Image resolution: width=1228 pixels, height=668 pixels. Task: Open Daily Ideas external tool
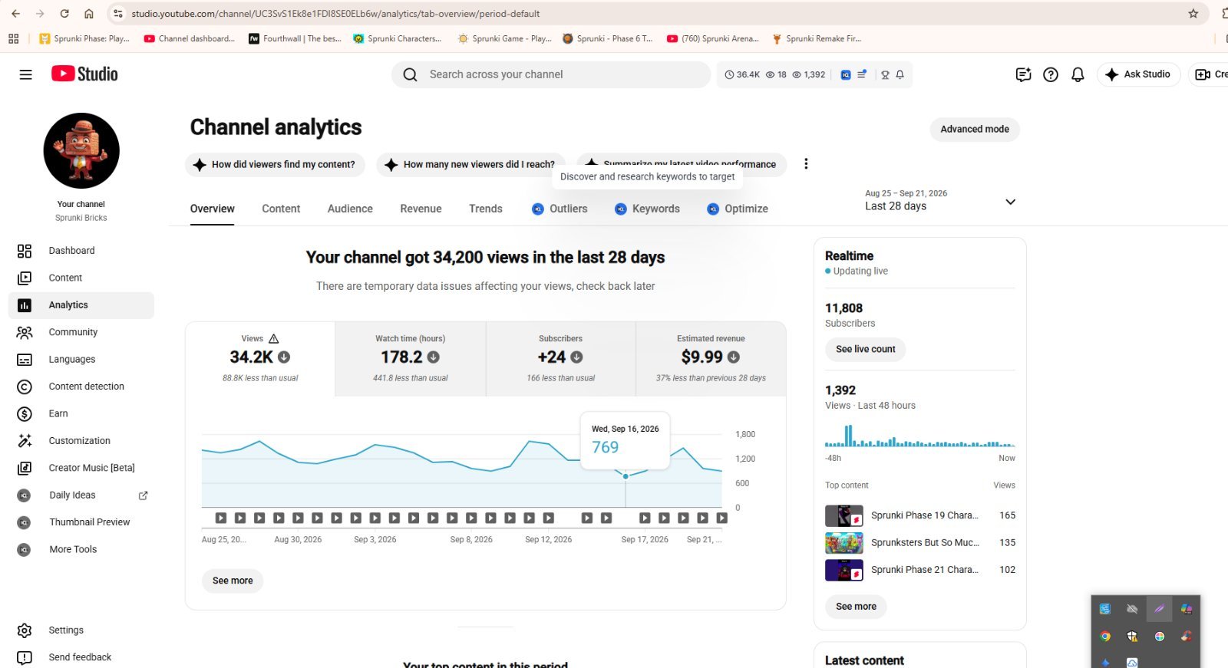tap(81, 495)
